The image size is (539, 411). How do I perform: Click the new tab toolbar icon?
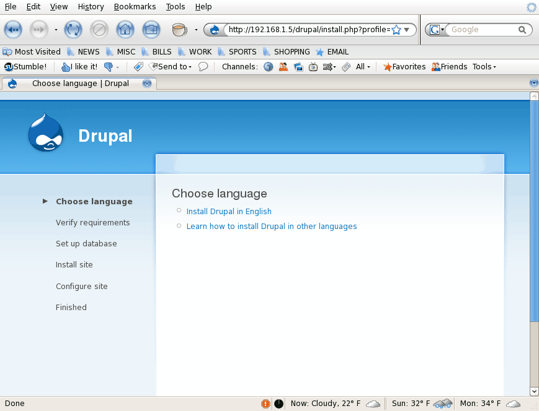point(151,30)
